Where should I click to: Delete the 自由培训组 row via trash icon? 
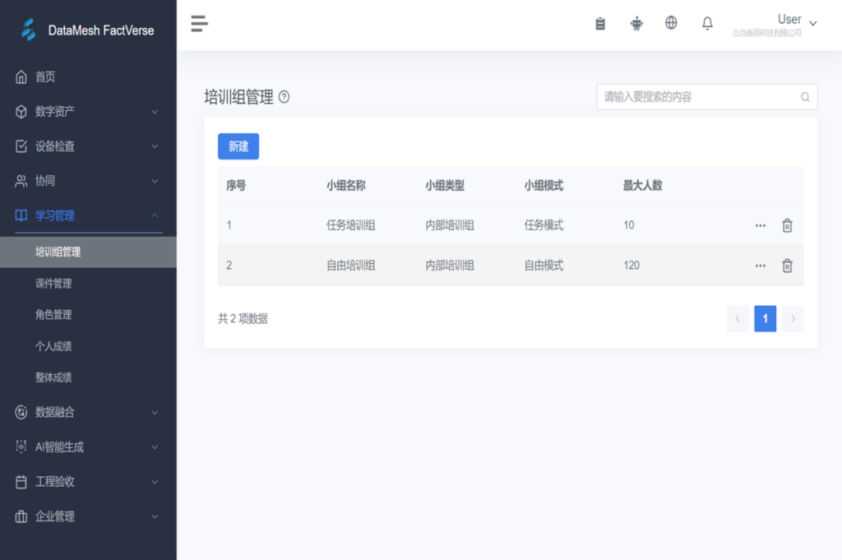787,266
